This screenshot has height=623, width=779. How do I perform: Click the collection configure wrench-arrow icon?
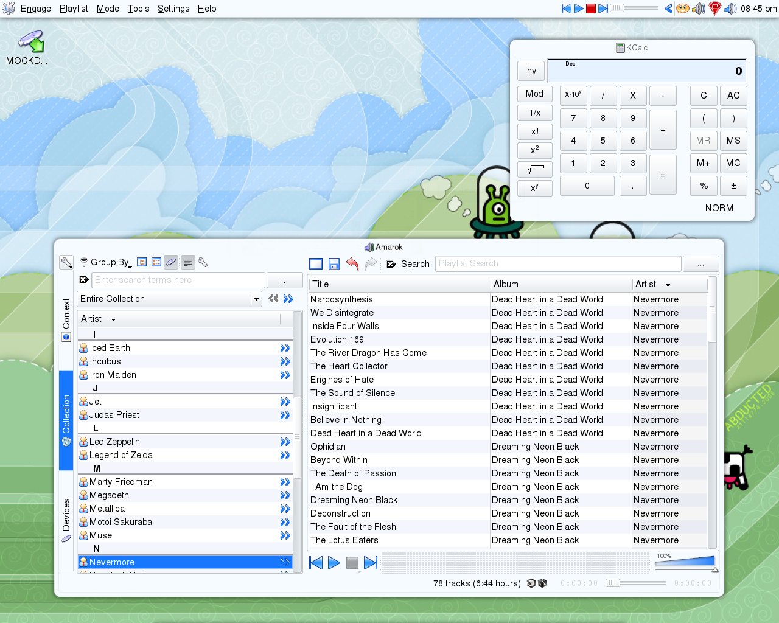pyautogui.click(x=66, y=262)
